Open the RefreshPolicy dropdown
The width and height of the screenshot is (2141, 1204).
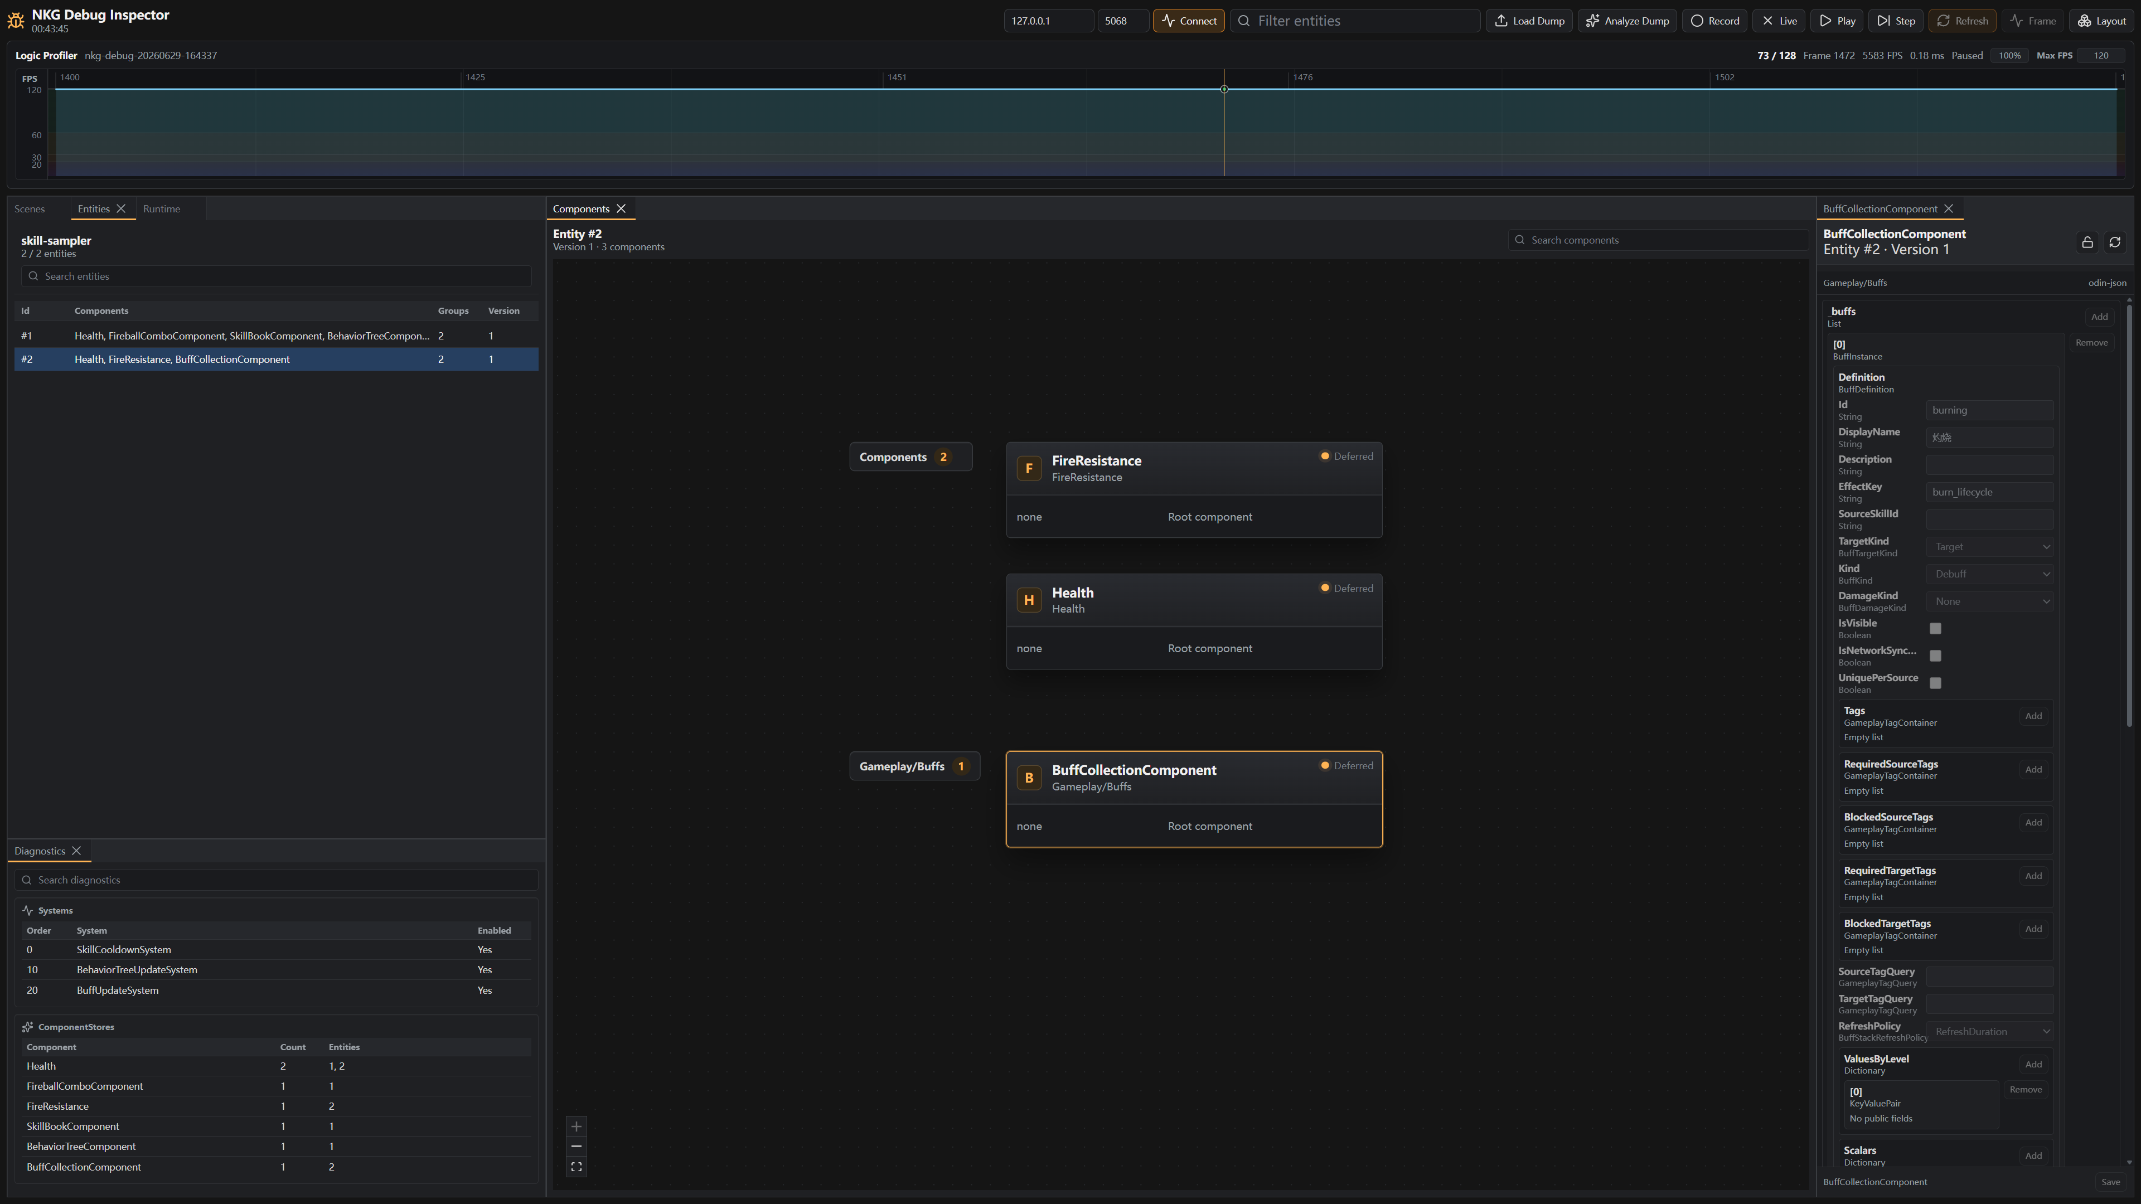[1990, 1032]
